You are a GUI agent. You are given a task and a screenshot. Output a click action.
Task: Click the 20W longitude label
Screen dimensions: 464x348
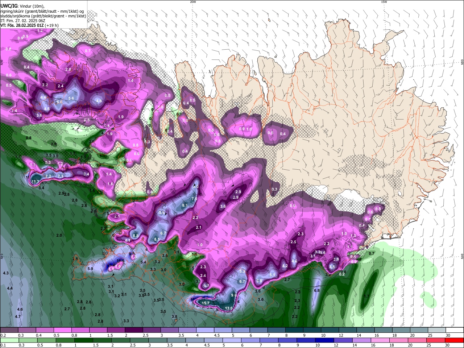[193, 2]
